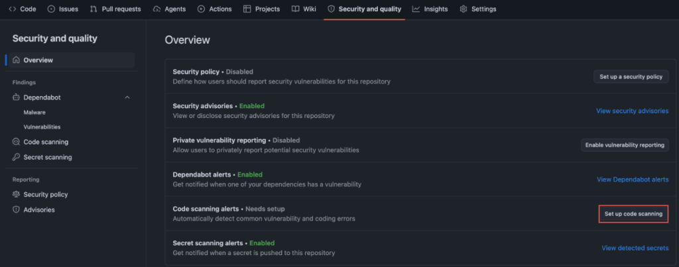Open the Pull requests tab

click(115, 9)
